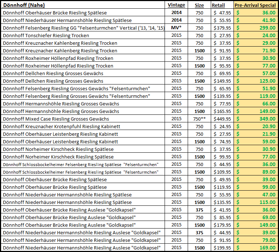Select Norheimer Kirschheck Spätlese priced $ 99.95
This screenshot has width=279, height=252.
(58, 157)
